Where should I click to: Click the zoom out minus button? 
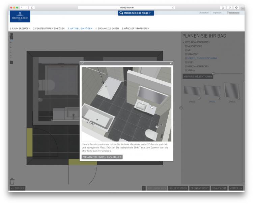coord(11,62)
